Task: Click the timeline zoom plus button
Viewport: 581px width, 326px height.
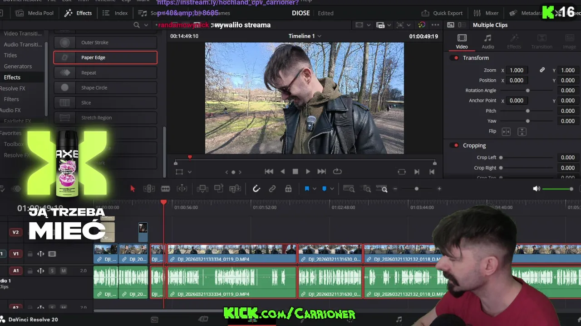Action: coord(439,189)
